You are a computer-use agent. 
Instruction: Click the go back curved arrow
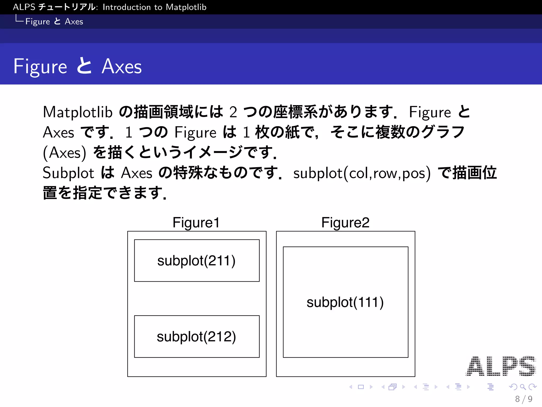[513, 387]
